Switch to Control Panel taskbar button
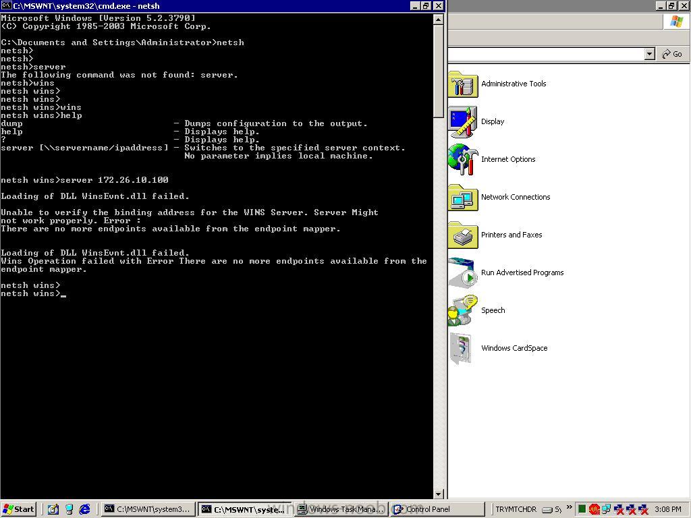 pos(437,509)
